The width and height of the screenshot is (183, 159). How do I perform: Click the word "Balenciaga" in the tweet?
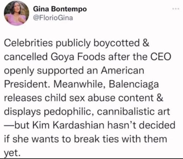click(134, 84)
